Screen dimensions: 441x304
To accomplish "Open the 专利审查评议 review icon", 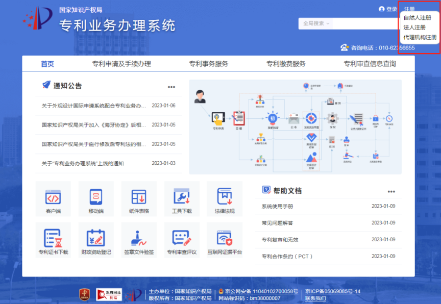I will pos(182,240).
